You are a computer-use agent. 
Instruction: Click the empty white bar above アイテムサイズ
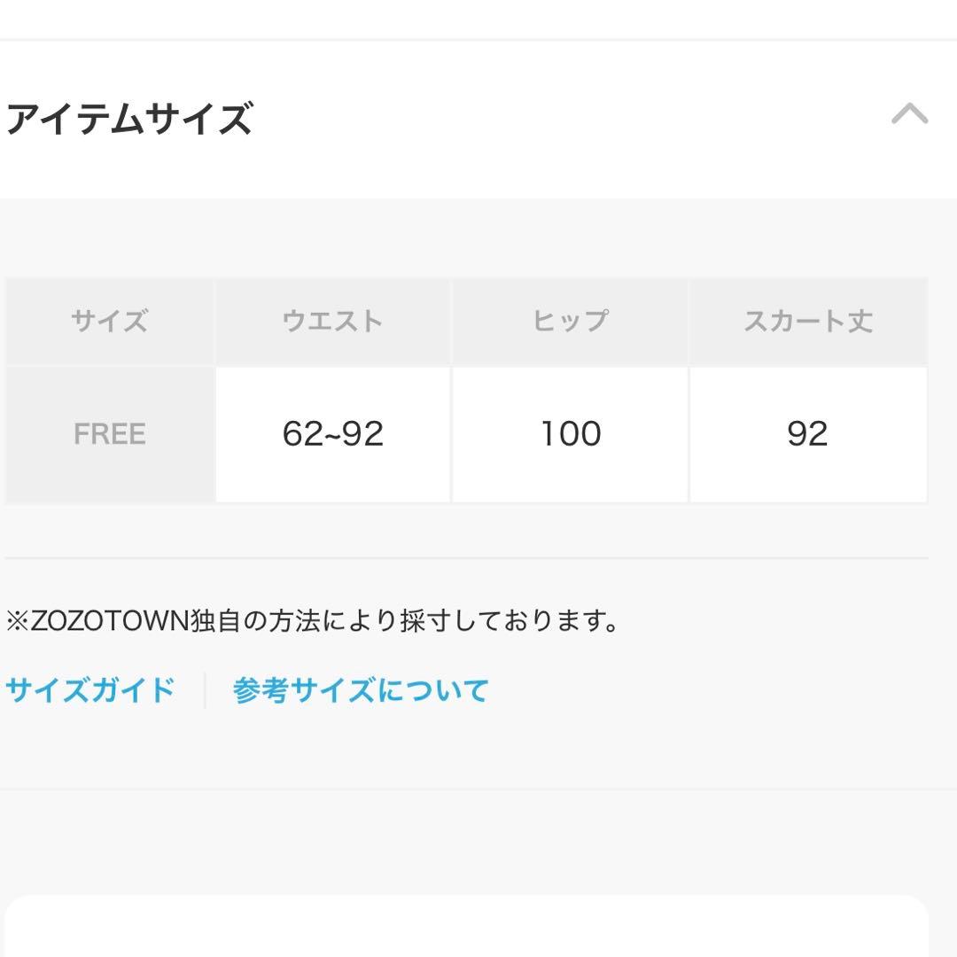[x=478, y=19]
